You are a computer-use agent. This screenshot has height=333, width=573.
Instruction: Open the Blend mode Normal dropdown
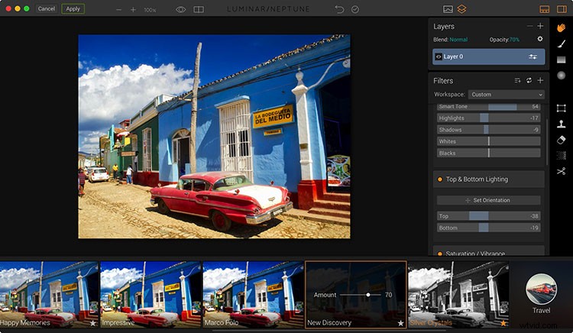(458, 40)
